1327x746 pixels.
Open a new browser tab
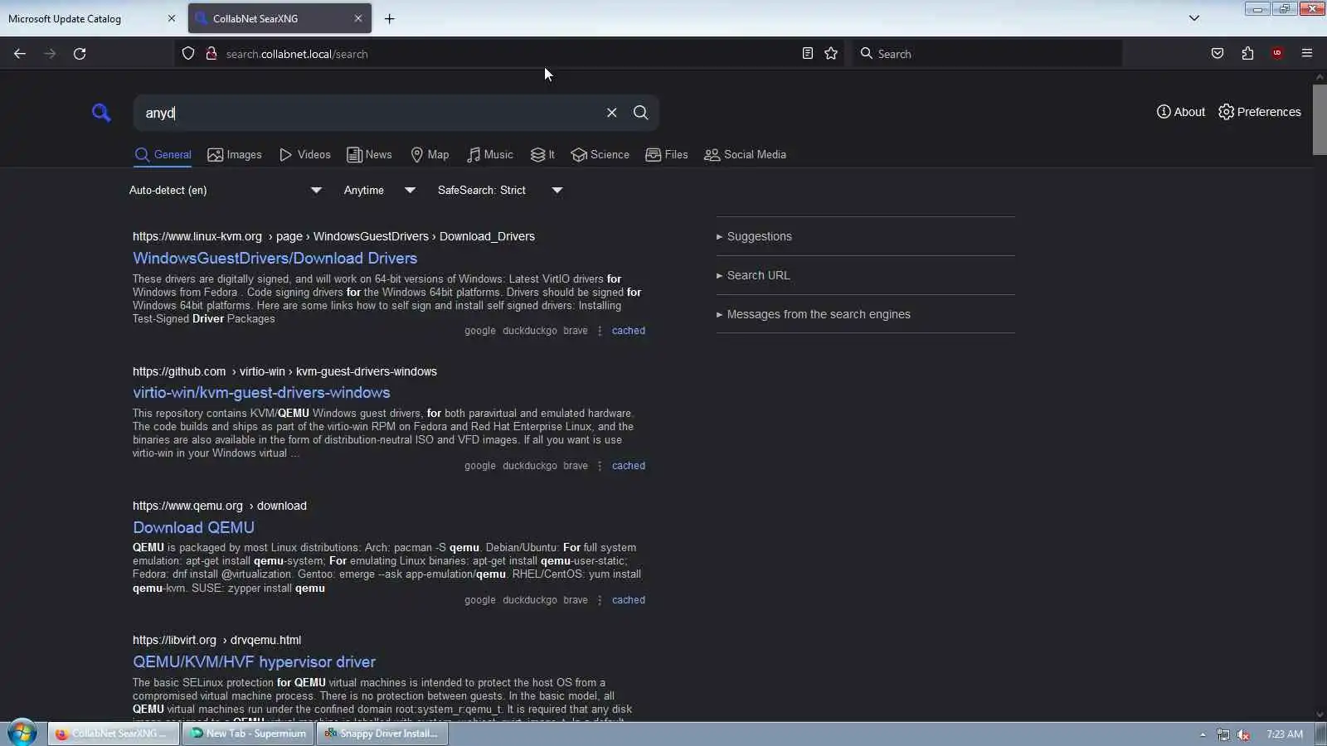click(389, 18)
